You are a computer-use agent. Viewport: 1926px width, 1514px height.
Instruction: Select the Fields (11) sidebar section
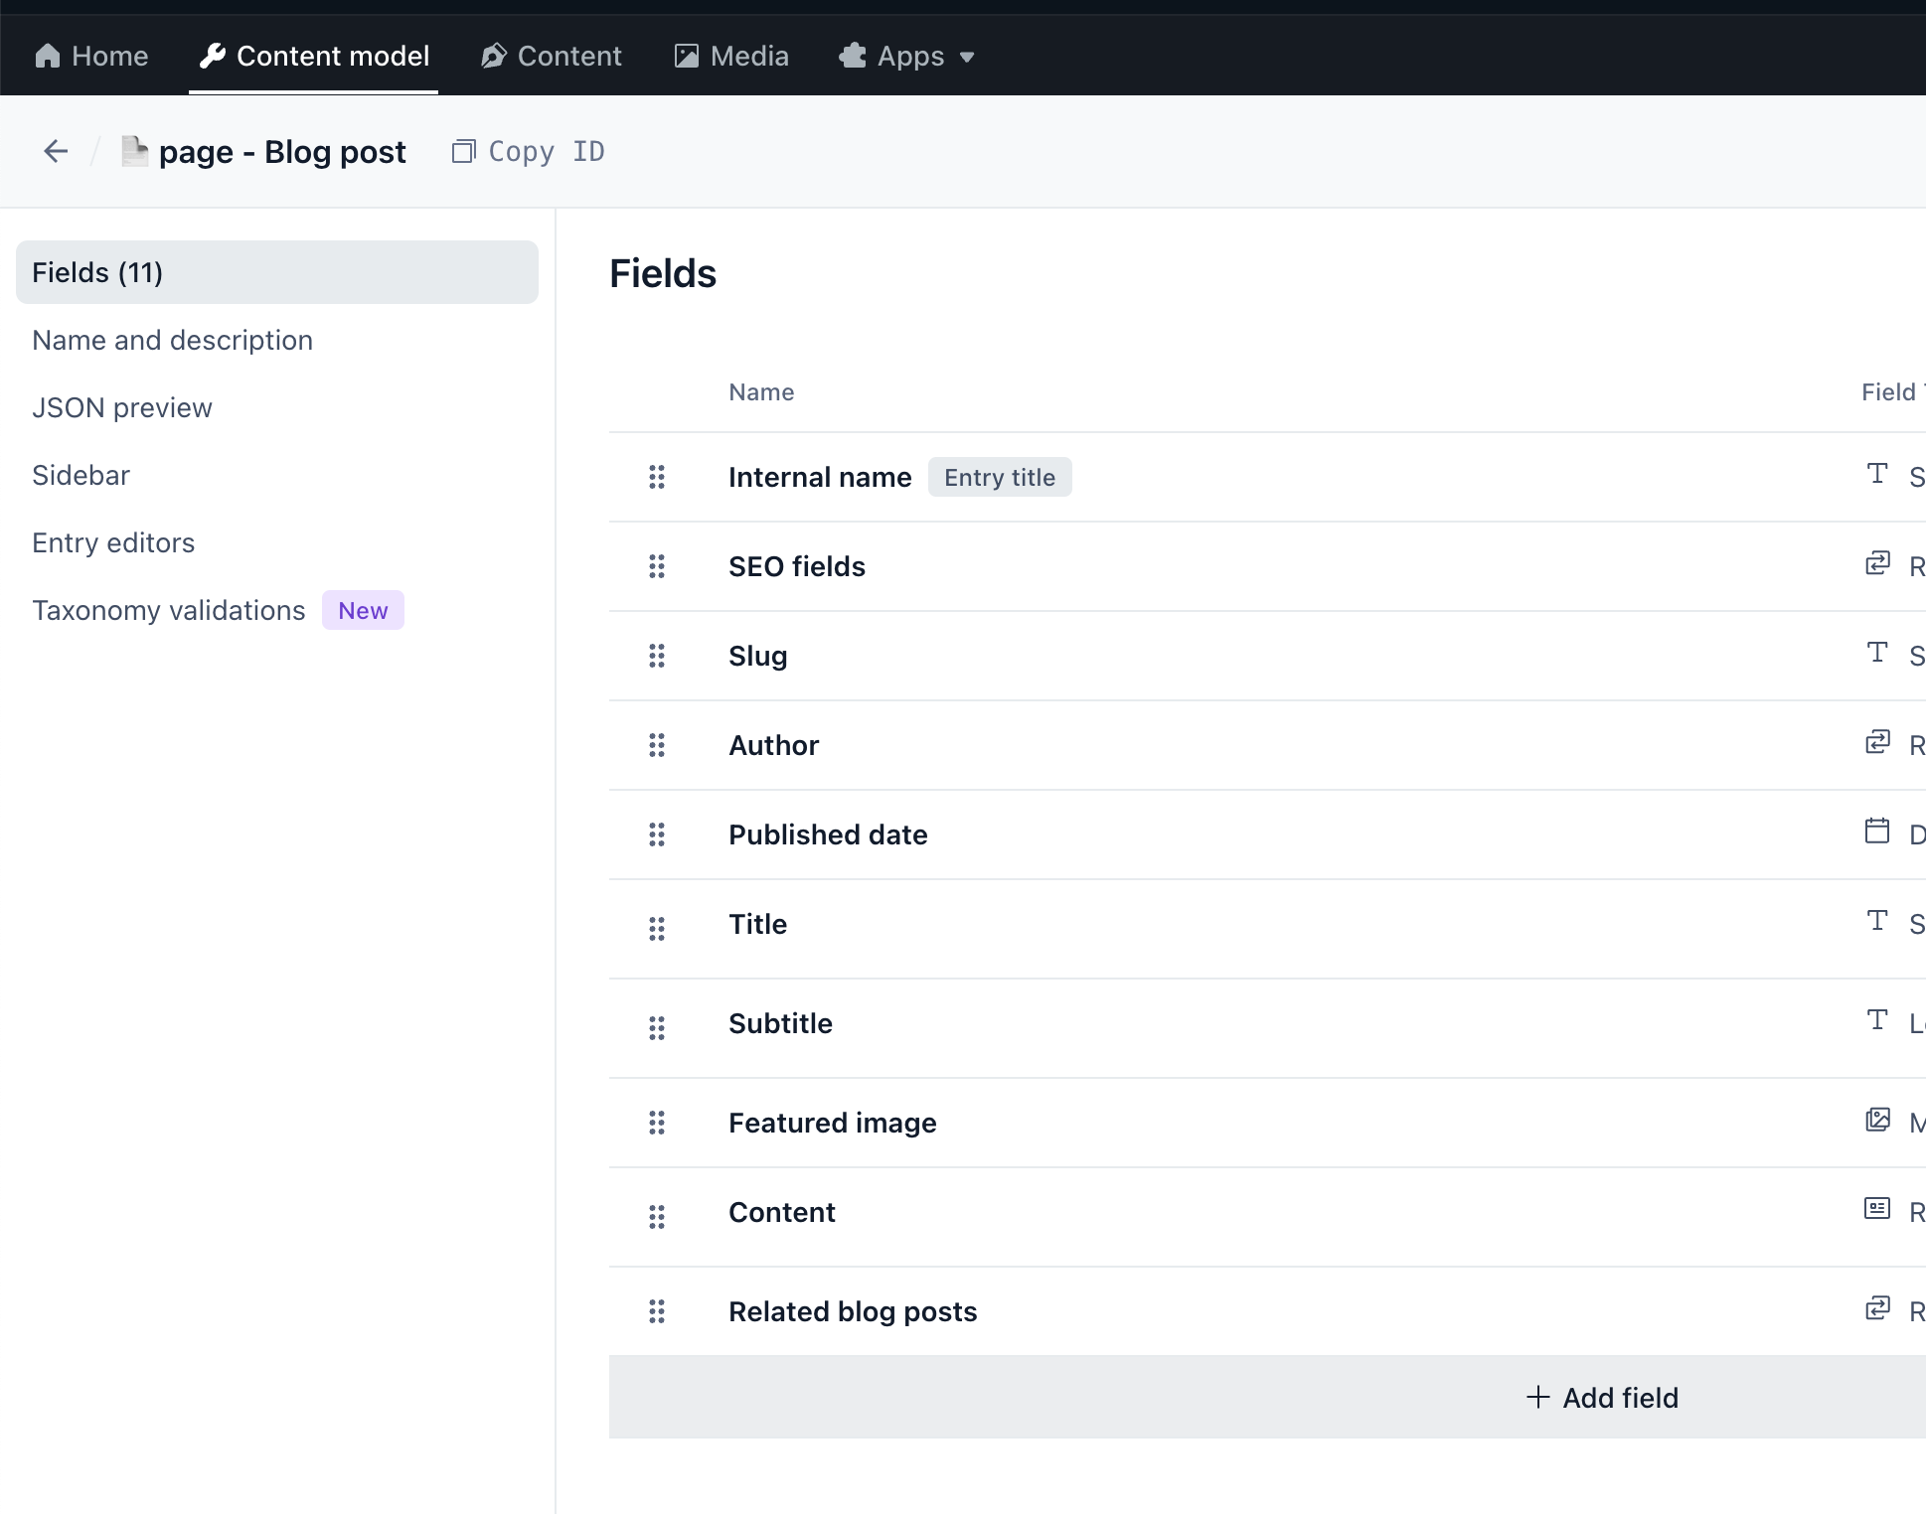276,272
